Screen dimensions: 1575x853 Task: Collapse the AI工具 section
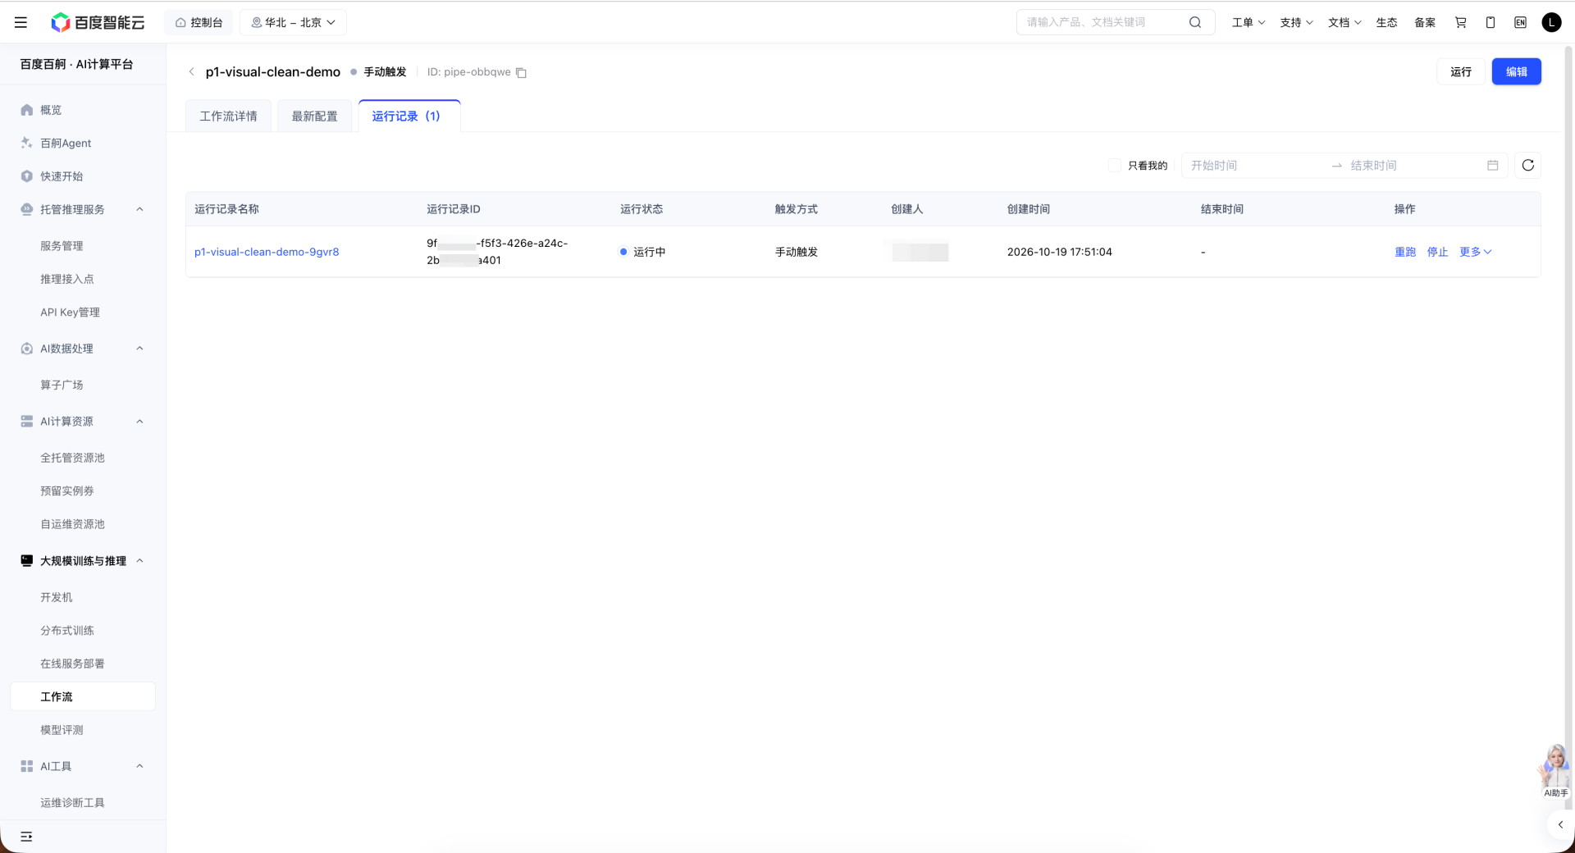tap(139, 766)
